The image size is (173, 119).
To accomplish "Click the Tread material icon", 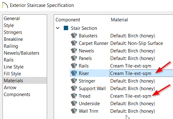I will point(74,96).
